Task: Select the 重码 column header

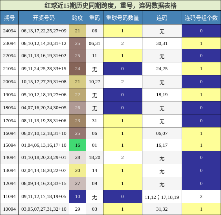Action: click(x=94, y=17)
